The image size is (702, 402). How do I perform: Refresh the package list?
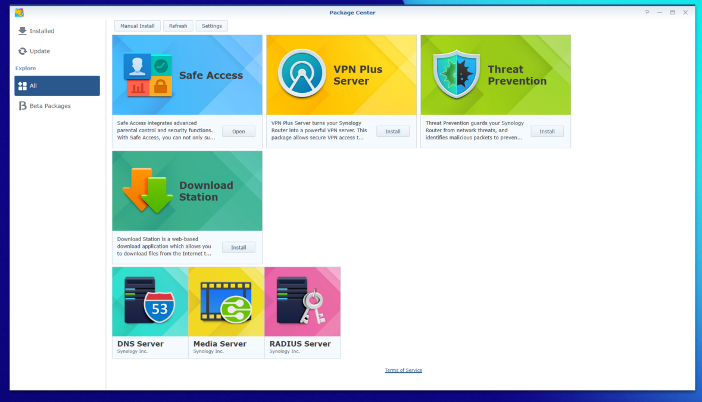[x=178, y=26]
